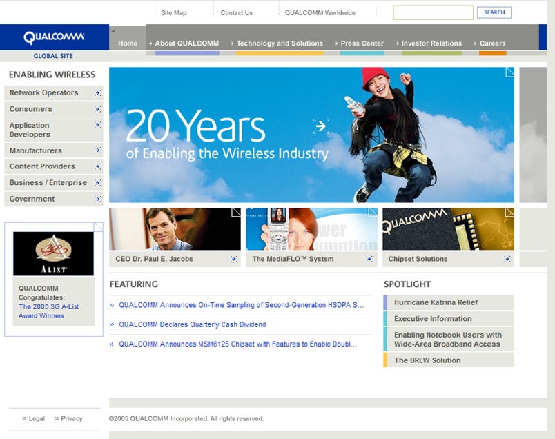The width and height of the screenshot is (555, 439).
Task: Click the arrow icon beside Consumers
Action: (x=99, y=108)
